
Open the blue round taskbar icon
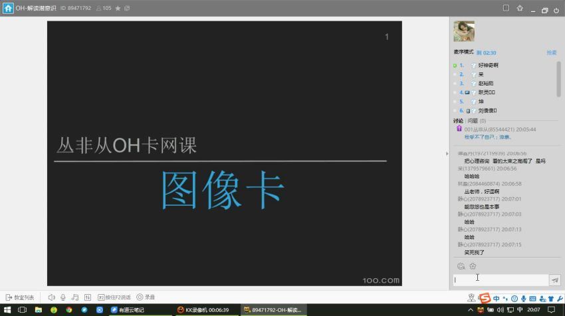pos(84,310)
